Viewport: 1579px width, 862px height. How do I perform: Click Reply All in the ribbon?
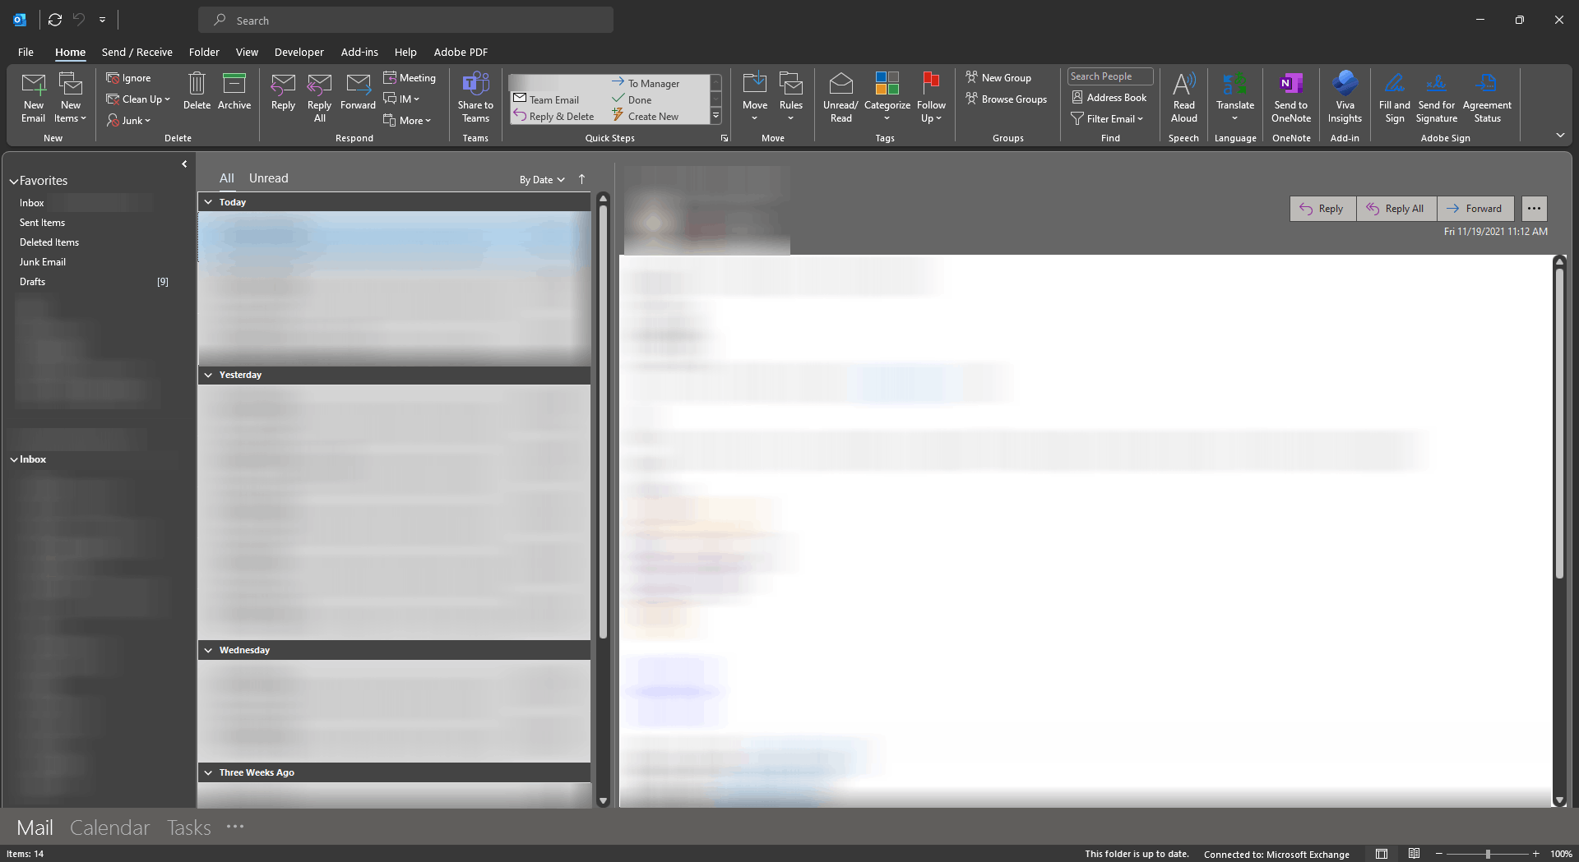pyautogui.click(x=319, y=98)
